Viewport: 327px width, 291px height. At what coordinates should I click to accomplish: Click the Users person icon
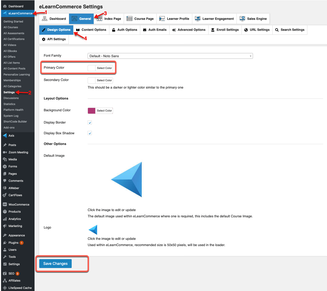(x=5, y=250)
